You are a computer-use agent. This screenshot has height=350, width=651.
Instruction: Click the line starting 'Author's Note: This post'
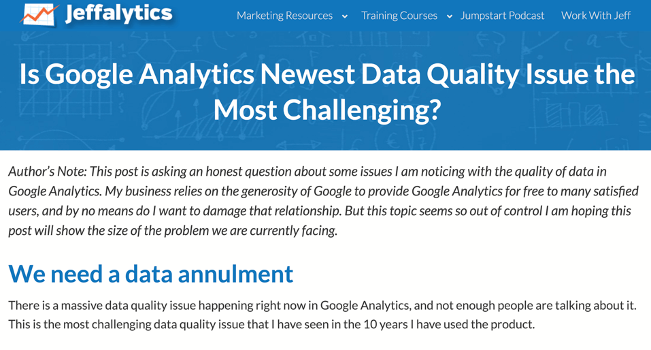[x=307, y=172]
